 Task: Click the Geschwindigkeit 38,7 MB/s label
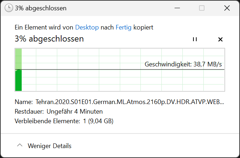click(183, 64)
